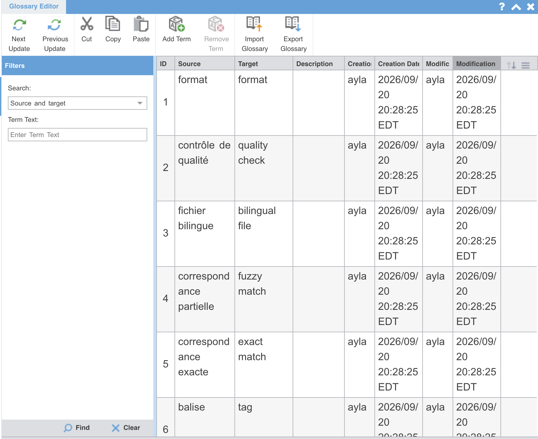Close the Glossary Editor panel
Viewport: 538px width, 439px height.
[530, 7]
